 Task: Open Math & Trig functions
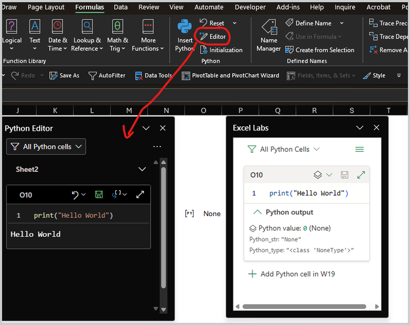(x=118, y=35)
